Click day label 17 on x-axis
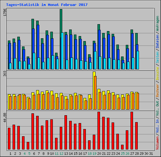 click(85, 154)
